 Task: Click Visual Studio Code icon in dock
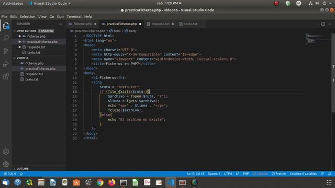click(171, 182)
